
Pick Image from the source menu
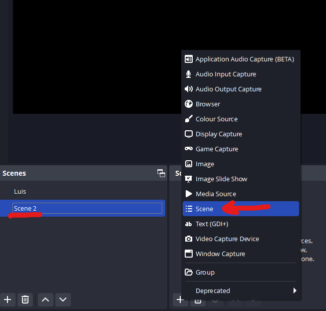point(241,164)
